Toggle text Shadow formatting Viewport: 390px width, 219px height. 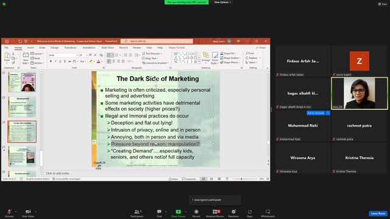(x=65, y=61)
